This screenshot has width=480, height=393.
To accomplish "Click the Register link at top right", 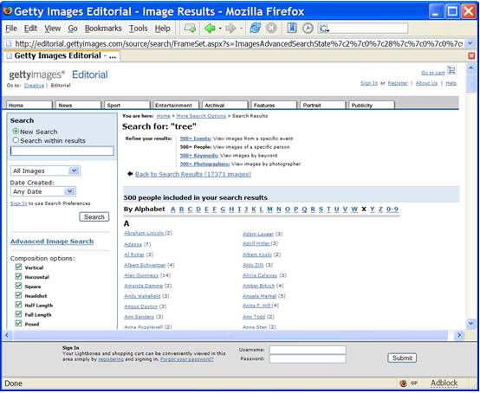I will (x=398, y=83).
